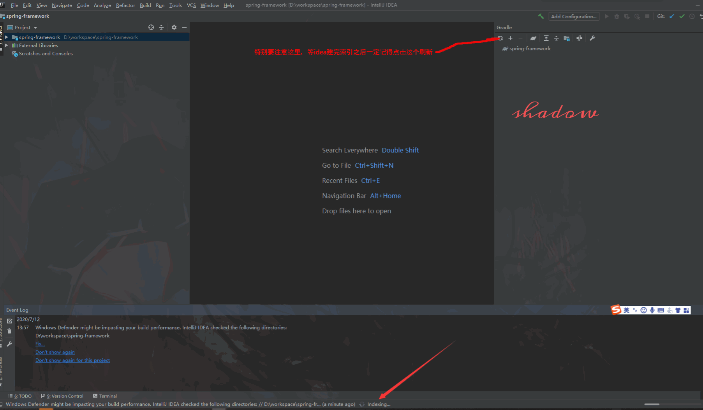Toggle Gradle offline mode icon

[579, 38]
